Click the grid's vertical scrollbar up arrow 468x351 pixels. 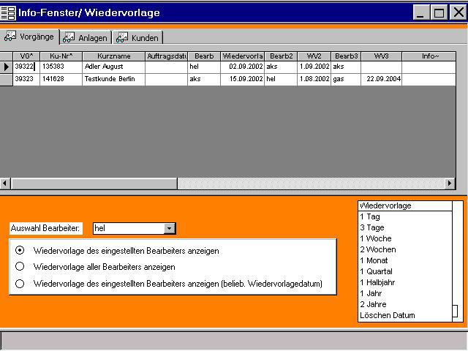coord(461,56)
